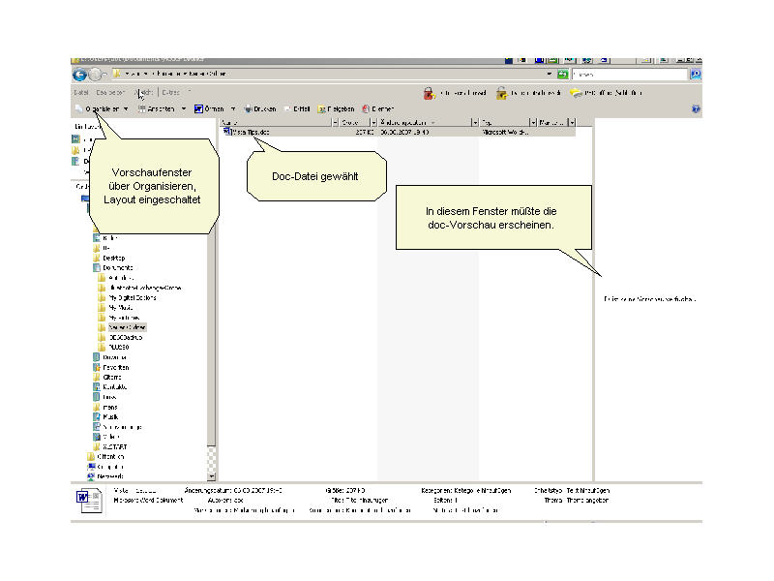This screenshot has height=581, width=774.
Task: Open Explorer help via blue question mark icon
Action: (696, 109)
